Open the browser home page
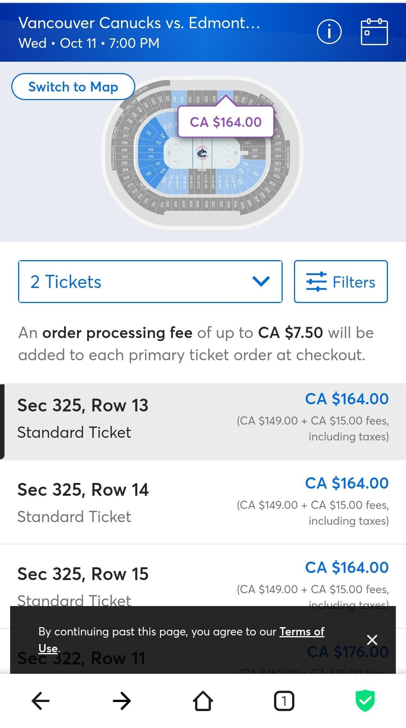This screenshot has width=406, height=728. point(203,701)
